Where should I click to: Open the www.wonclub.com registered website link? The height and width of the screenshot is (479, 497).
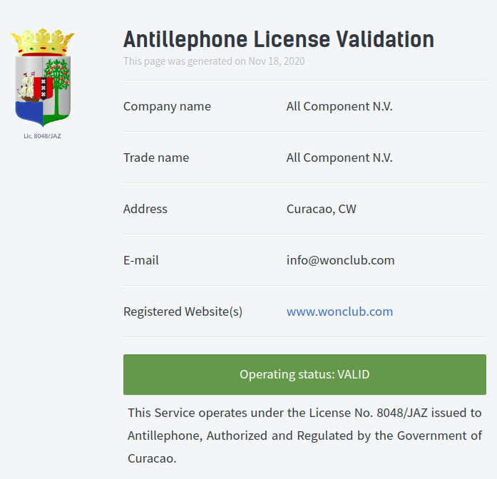pyautogui.click(x=339, y=311)
